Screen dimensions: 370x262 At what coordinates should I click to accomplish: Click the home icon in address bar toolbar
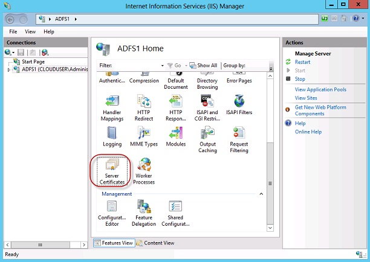[344, 18]
